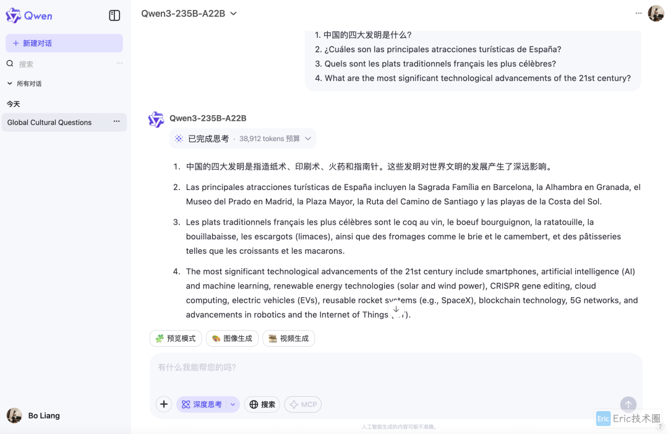Toggle the MCP option
This screenshot has height=434, width=668.
click(x=303, y=404)
